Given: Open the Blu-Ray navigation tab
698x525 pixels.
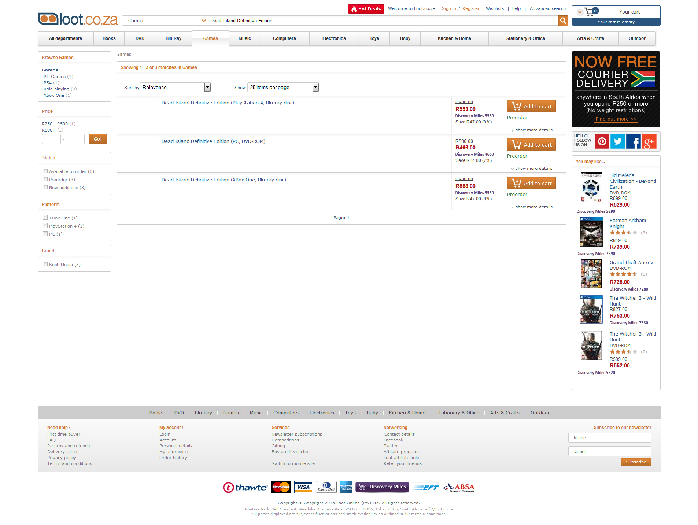Looking at the screenshot, I should 173,38.
